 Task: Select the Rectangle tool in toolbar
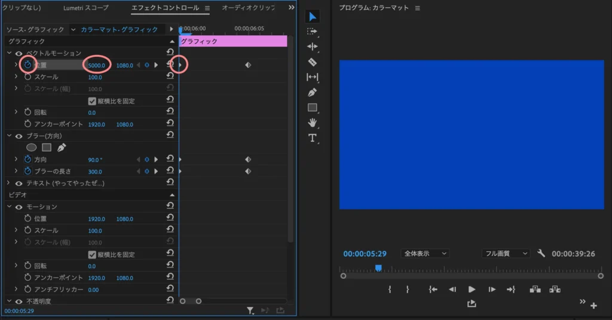(312, 108)
